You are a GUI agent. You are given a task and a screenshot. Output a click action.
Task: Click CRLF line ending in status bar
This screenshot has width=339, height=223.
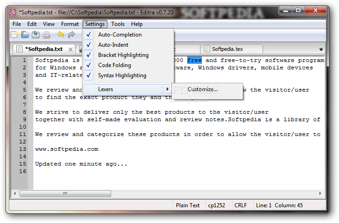click(240, 205)
